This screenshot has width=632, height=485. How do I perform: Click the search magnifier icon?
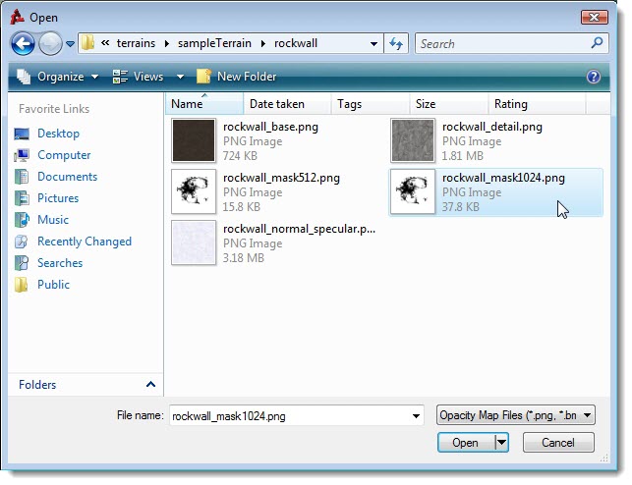597,42
